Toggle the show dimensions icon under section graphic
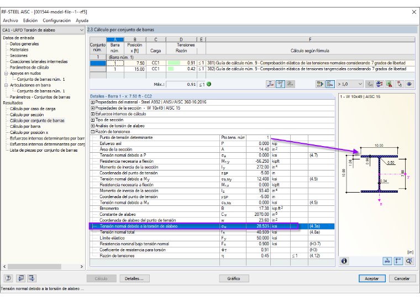Screen dimensions: 420x300 click(387, 261)
